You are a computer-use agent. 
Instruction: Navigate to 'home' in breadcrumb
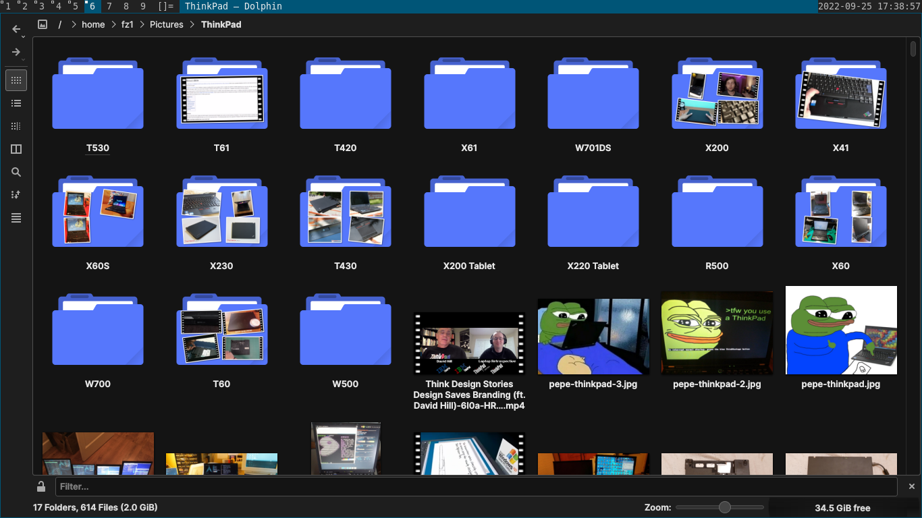coord(93,24)
